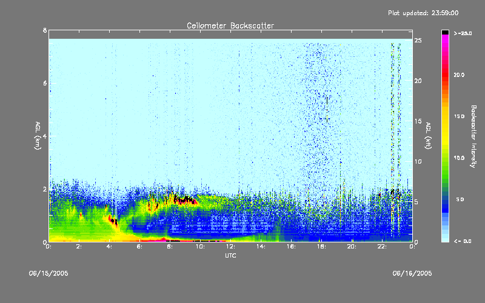Select the "22:" hour tick on UTC axis
The image size is (485, 303).
click(382, 247)
